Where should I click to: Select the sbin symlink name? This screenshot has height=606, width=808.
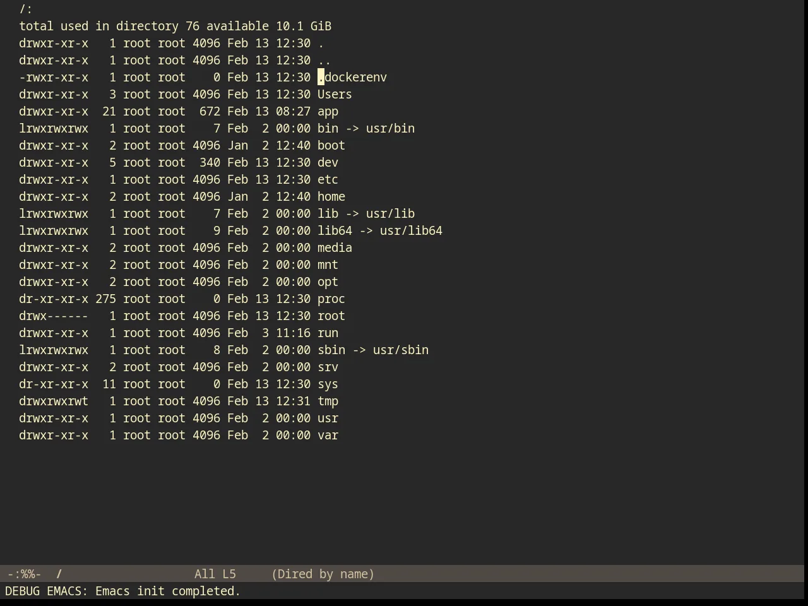331,350
